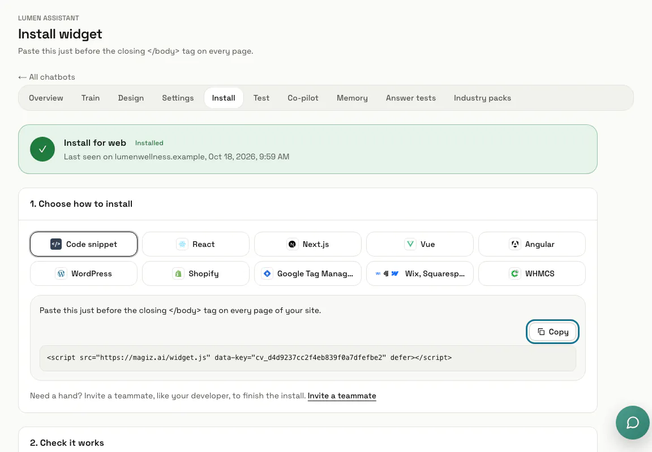Open the Co-pilot tab
The image size is (652, 452).
(x=303, y=98)
